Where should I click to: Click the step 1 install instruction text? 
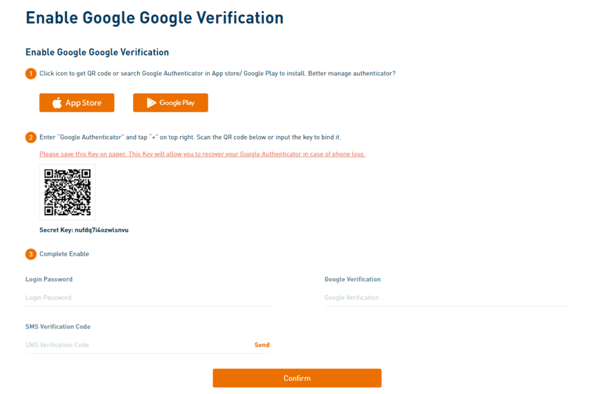coord(217,74)
